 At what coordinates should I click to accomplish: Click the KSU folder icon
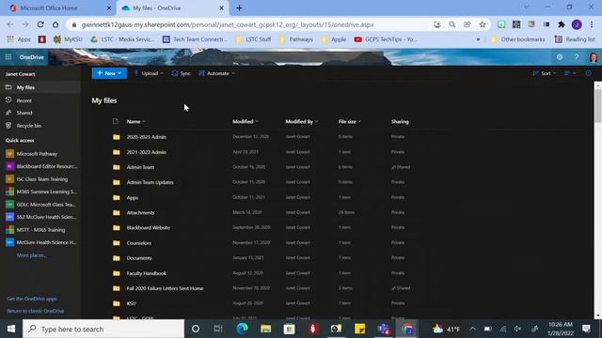(x=117, y=303)
